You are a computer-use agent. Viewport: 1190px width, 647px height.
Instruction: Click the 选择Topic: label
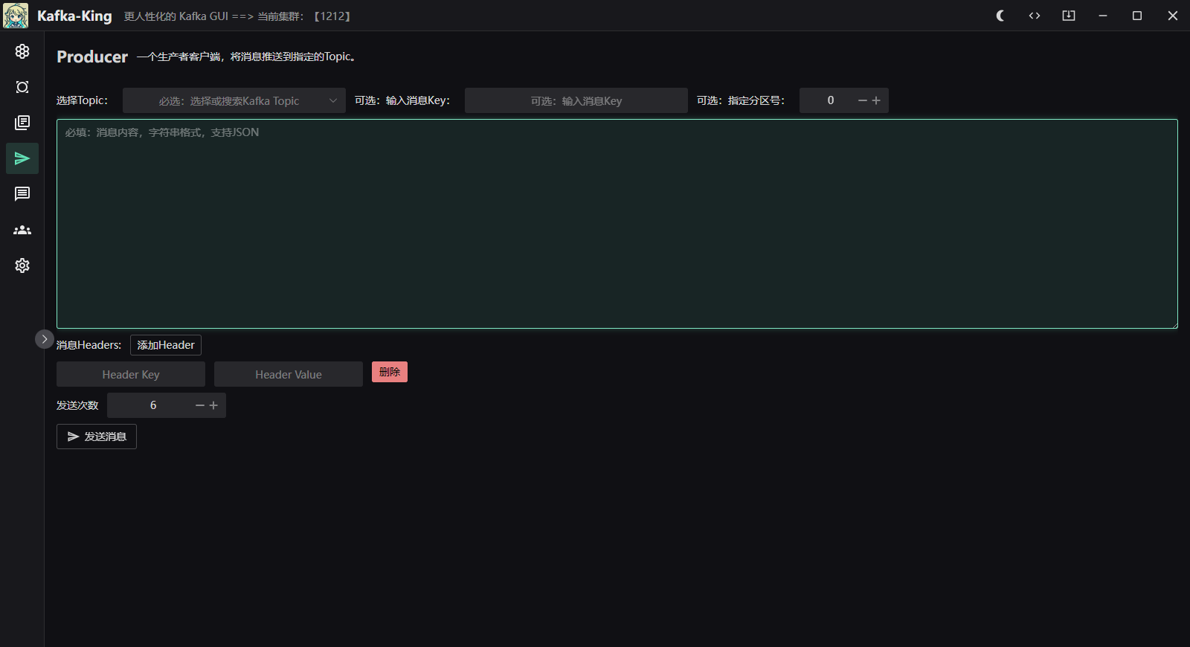click(x=82, y=100)
